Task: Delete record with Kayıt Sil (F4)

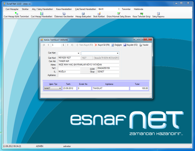Action: [x=102, y=45]
